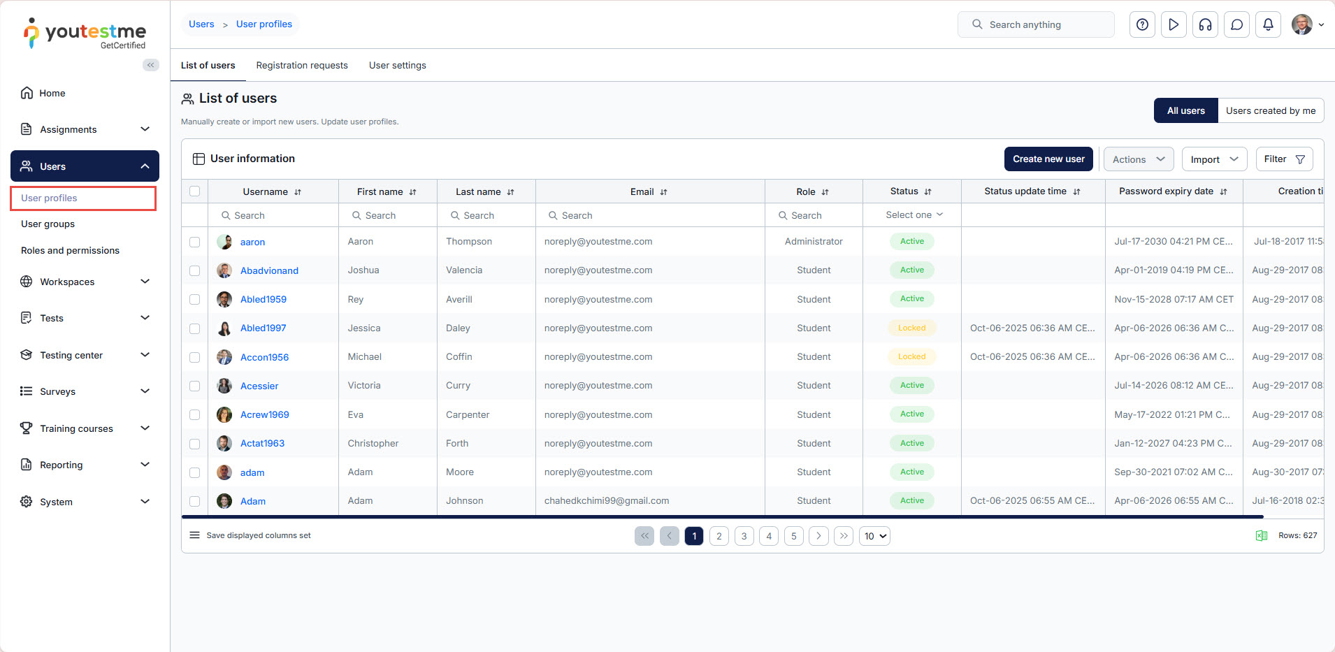Switch to the Registration requests tab

point(302,66)
